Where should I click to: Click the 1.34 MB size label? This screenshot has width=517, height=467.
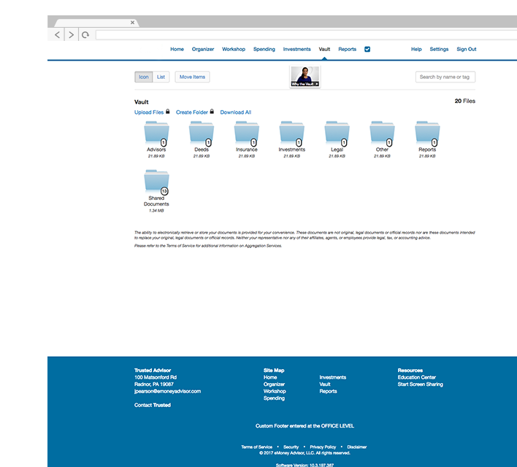tap(156, 211)
